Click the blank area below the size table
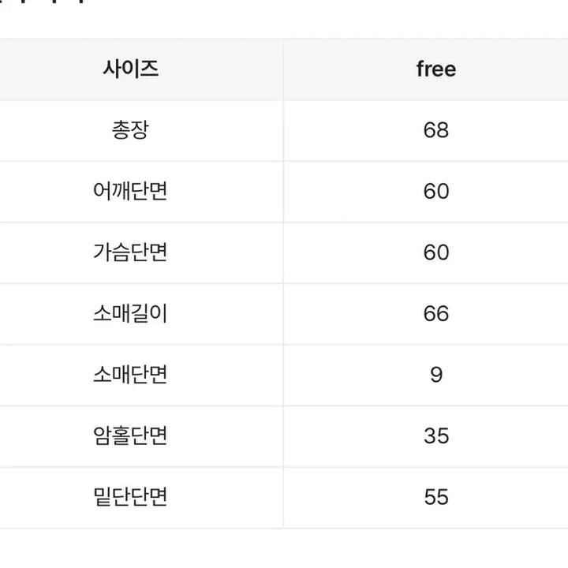568x568 pixels. point(284,549)
